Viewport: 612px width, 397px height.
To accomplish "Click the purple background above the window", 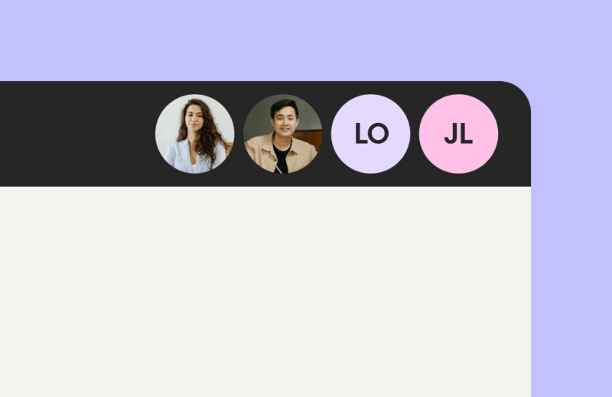I will tap(306, 41).
